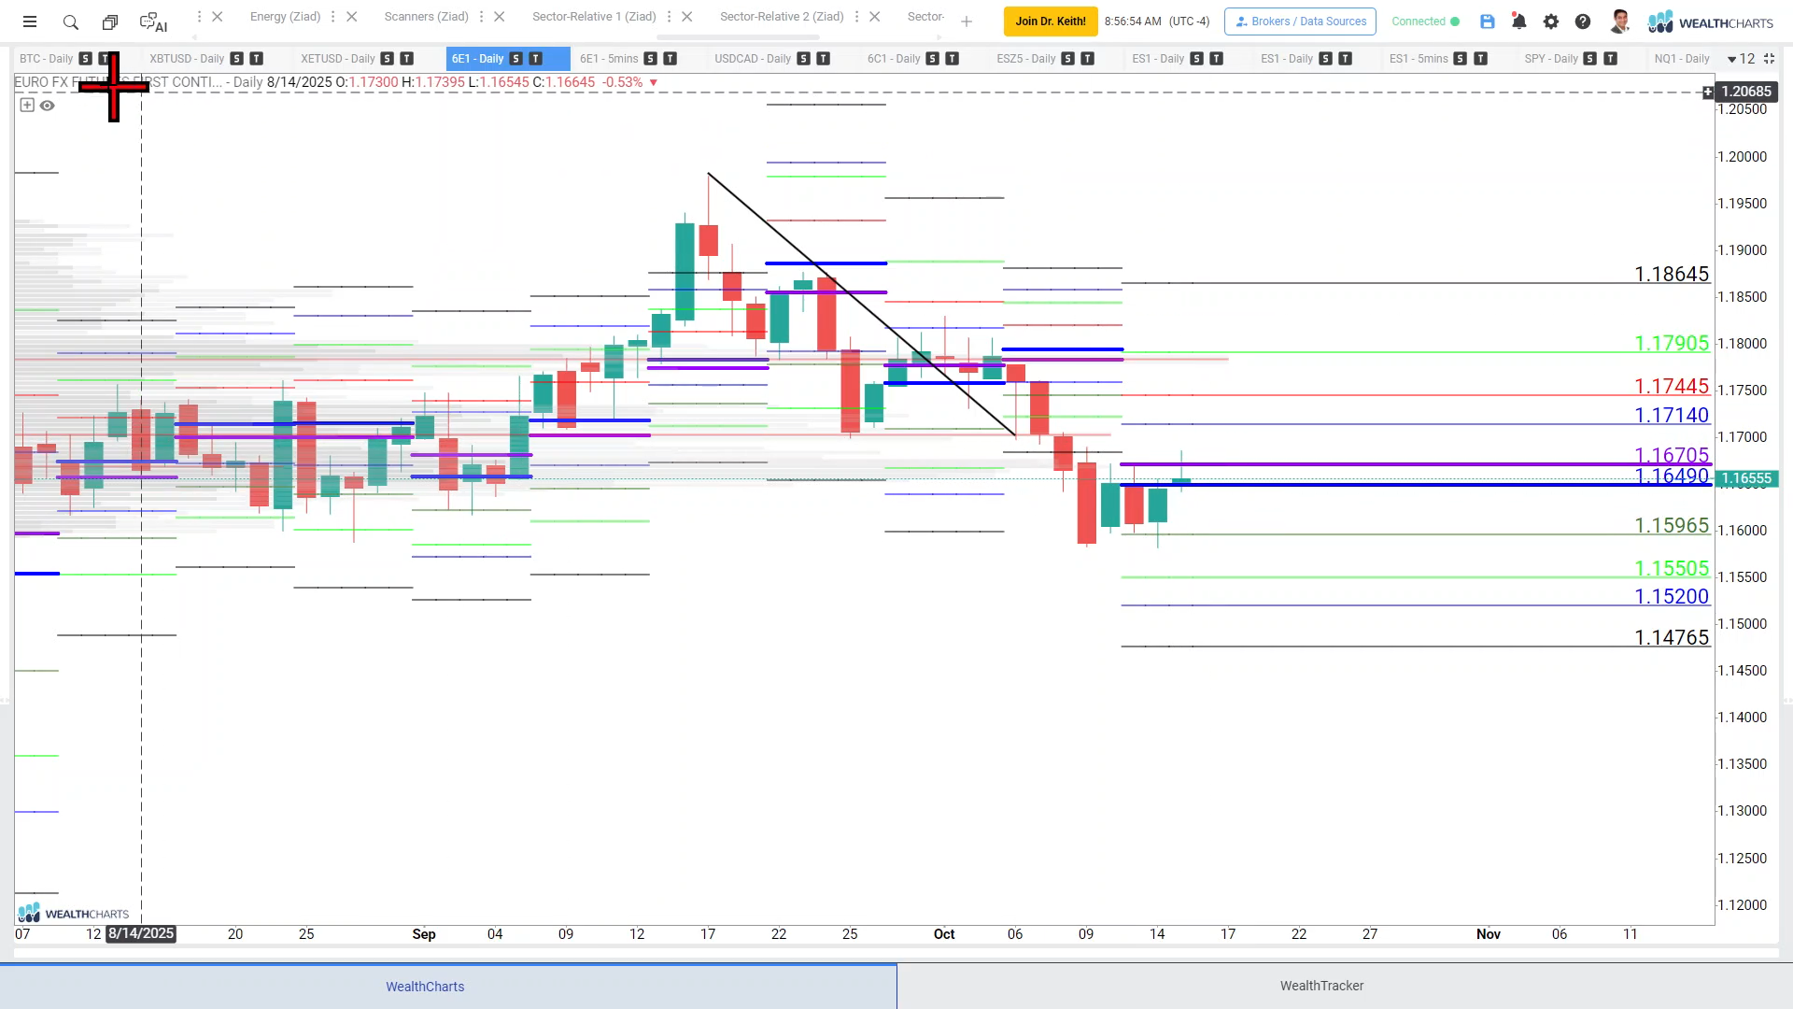1793x1009 pixels.
Task: Select the XETUSD - Daily chart tab
Action: 337,58
